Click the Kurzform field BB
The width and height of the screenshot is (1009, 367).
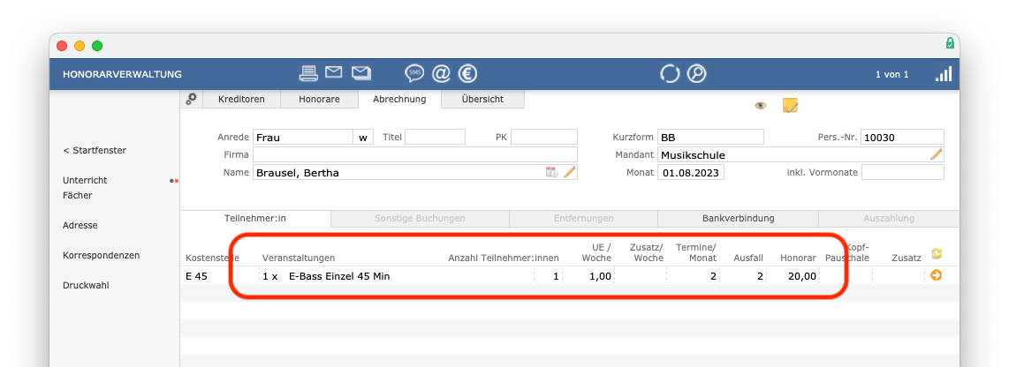(710, 137)
